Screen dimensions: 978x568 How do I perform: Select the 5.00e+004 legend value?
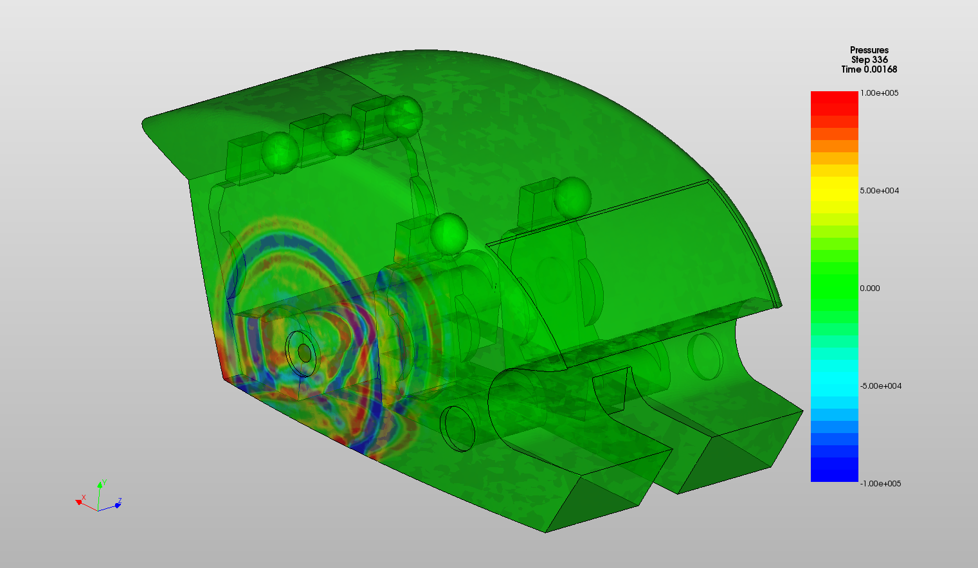[879, 191]
